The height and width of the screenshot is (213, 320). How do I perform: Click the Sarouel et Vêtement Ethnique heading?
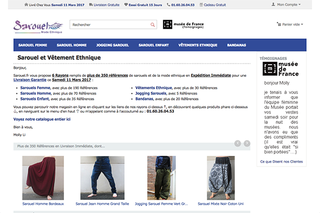(x=59, y=58)
